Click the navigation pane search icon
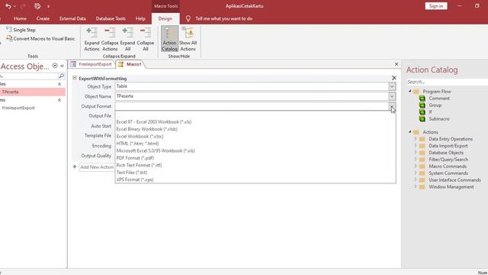The image size is (488, 275). pyautogui.click(x=61, y=76)
